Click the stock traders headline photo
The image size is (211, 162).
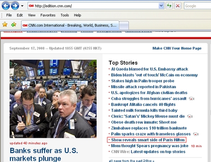(53, 99)
